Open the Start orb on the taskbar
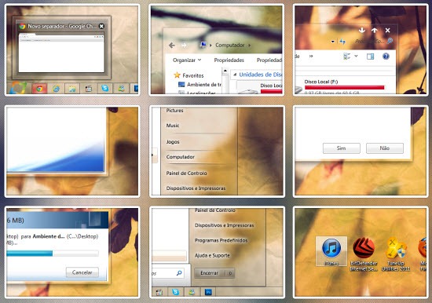Viewport: 432px width, 303px height. click(x=17, y=88)
